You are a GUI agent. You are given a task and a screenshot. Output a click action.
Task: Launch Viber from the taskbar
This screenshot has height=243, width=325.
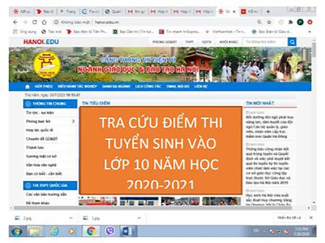110,231
